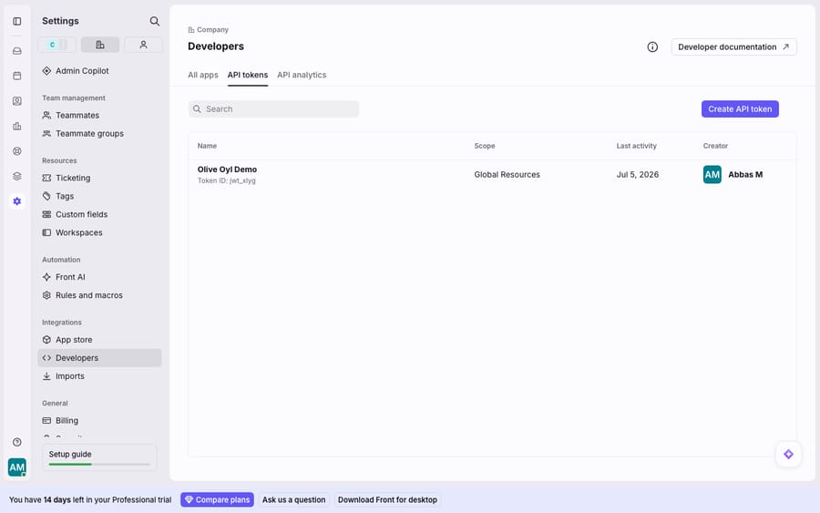
Task: Click the Name column header
Action: [x=207, y=146]
